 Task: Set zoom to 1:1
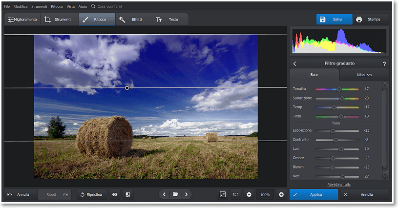(235, 194)
